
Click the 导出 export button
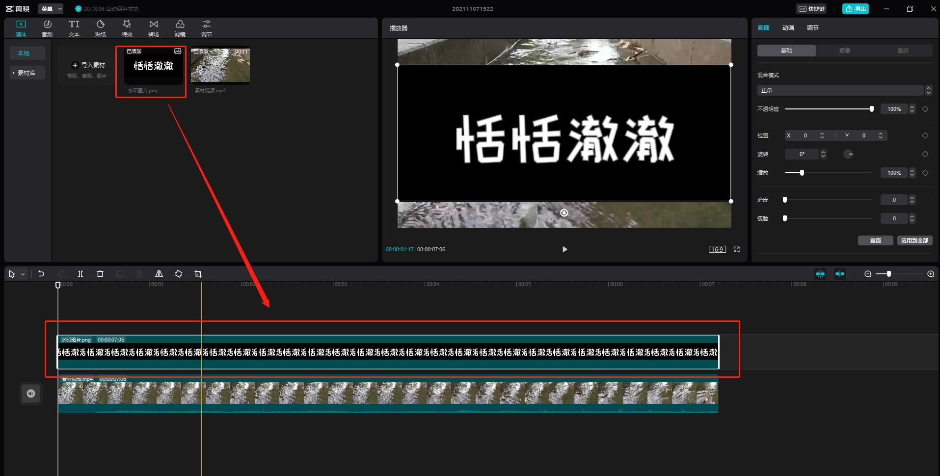tap(855, 8)
